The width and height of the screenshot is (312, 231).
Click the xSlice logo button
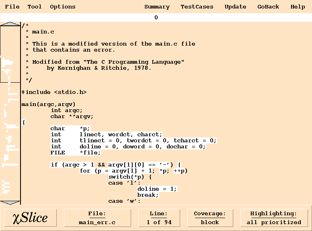tap(30, 218)
